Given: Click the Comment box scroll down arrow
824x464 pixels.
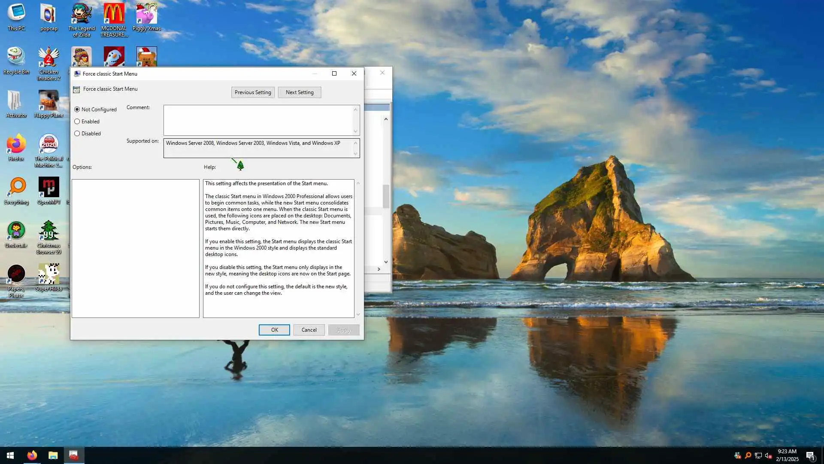Looking at the screenshot, I should 355,131.
